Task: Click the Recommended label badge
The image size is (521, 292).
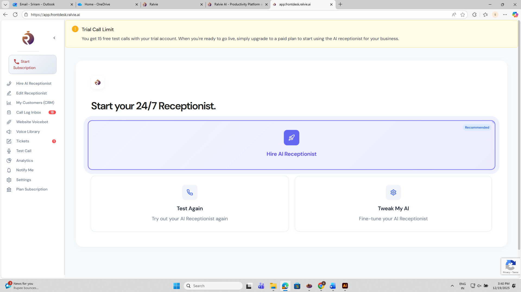Action: pos(477,127)
